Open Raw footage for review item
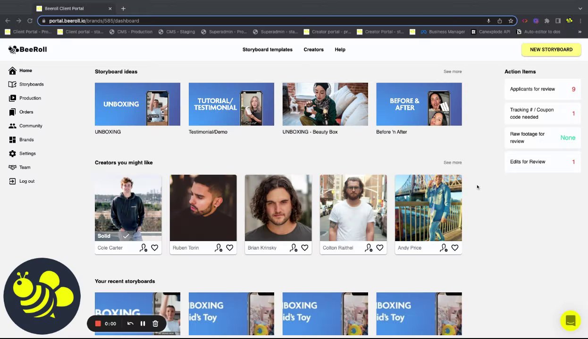Viewport: 588px width, 339px height. click(543, 137)
